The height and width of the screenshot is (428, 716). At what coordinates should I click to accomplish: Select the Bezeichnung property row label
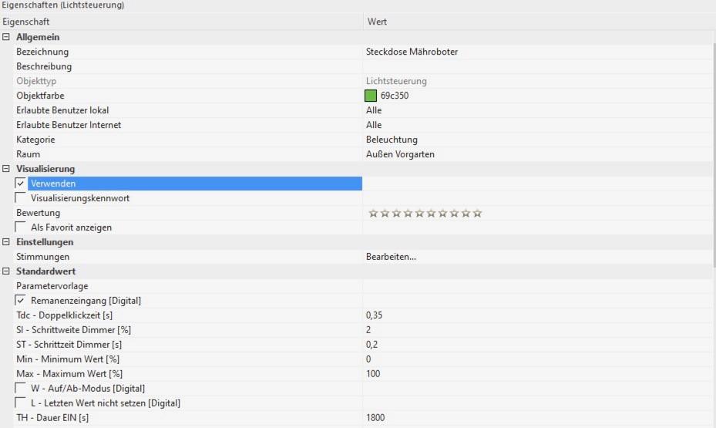(42, 52)
